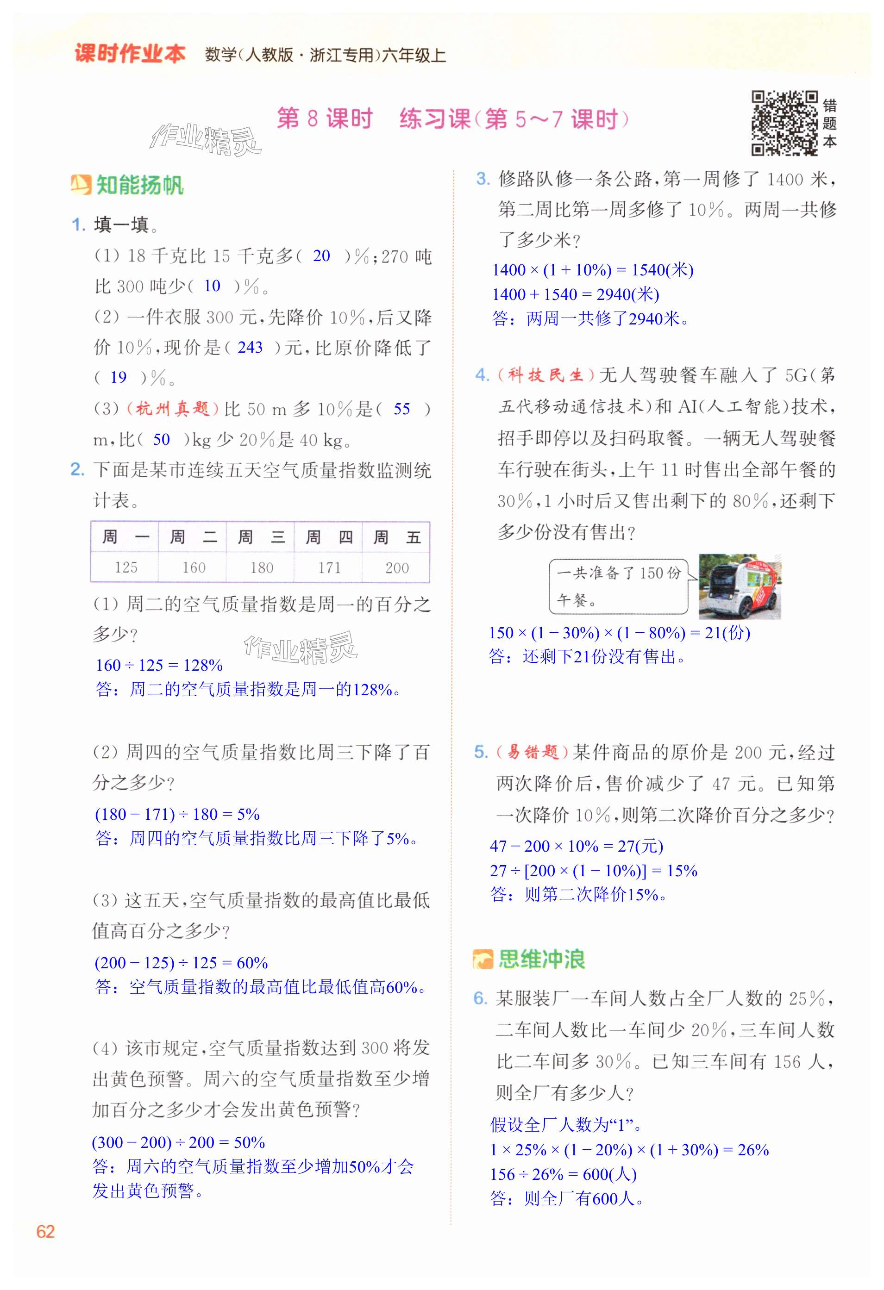
Task: Click the table cell with value 171
Action: pyautogui.click(x=329, y=567)
